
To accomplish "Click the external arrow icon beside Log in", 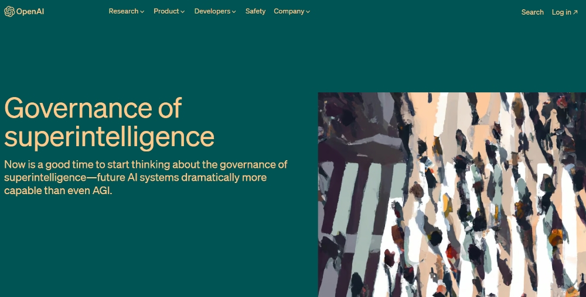I will coord(575,12).
